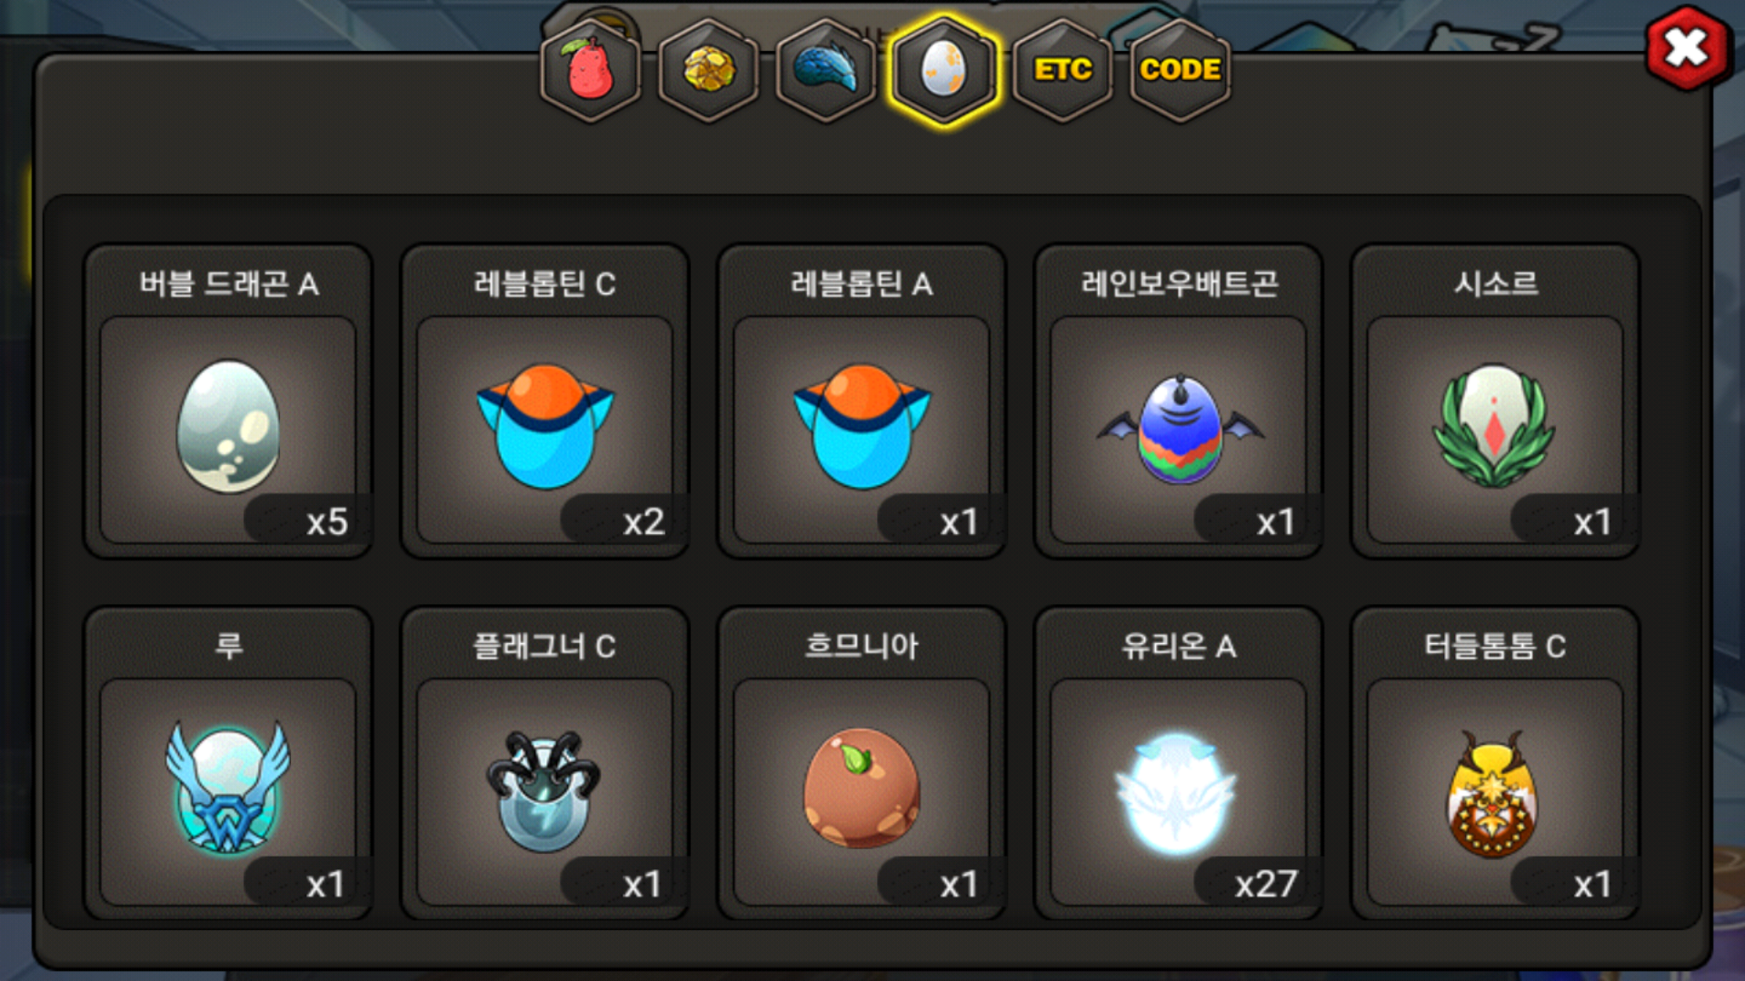Pick the 레블롭틴 A egg

tap(862, 401)
